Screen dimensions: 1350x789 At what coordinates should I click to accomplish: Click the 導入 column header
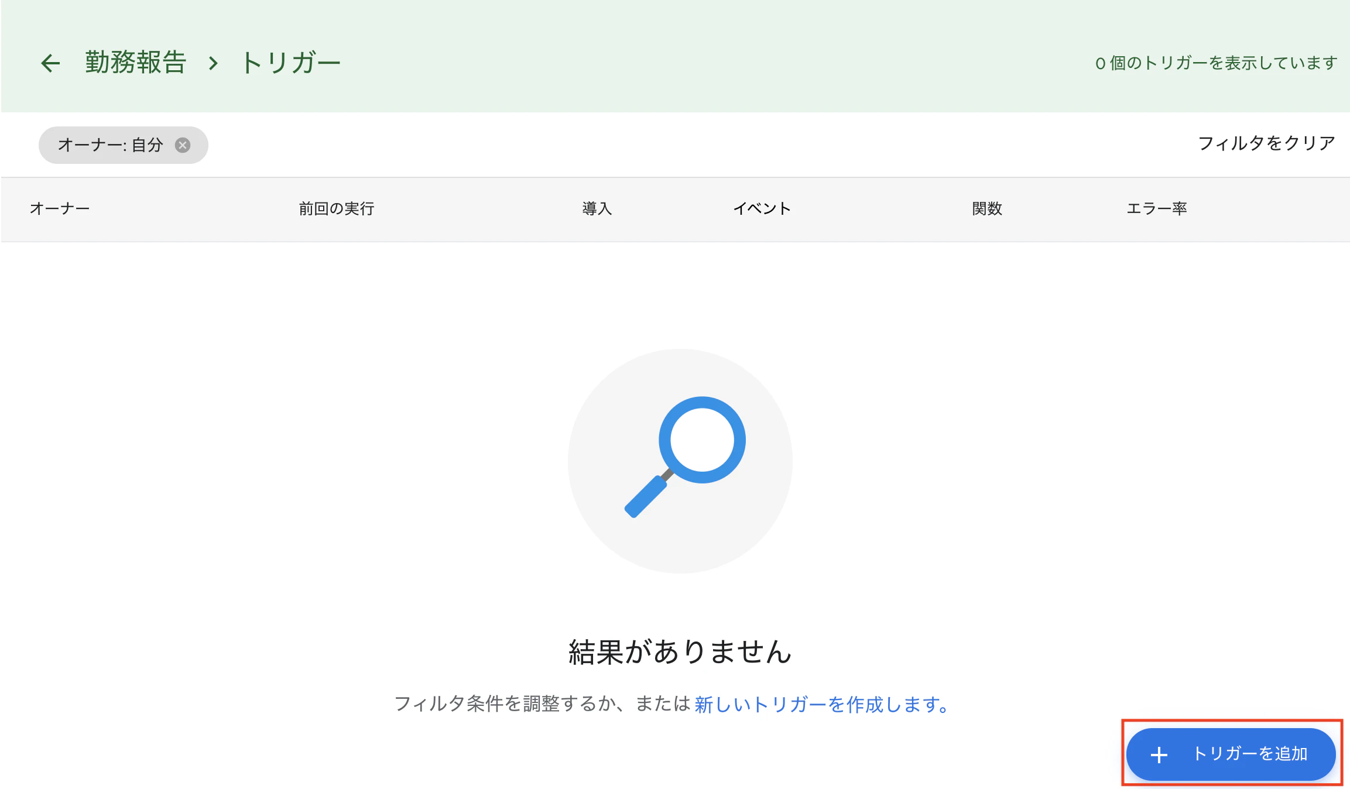click(597, 209)
